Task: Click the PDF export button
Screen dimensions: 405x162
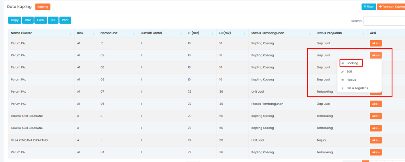Action: (53, 20)
